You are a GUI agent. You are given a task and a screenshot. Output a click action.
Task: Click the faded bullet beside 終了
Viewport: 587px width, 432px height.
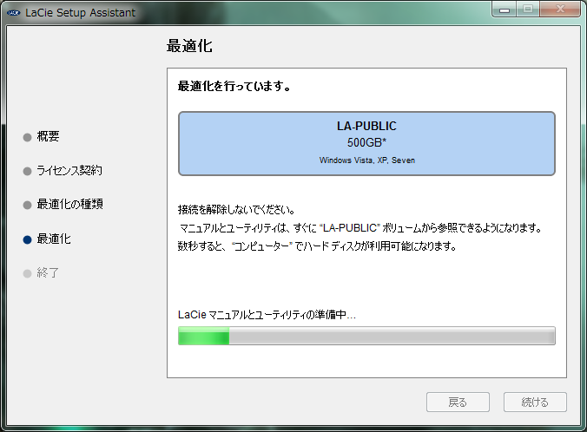[x=27, y=273]
